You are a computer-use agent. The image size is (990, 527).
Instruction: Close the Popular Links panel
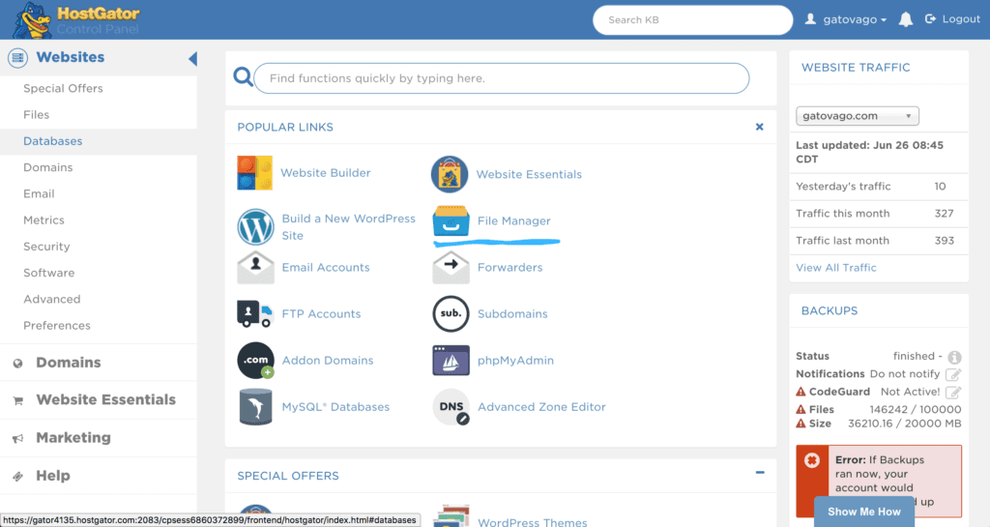coord(760,127)
